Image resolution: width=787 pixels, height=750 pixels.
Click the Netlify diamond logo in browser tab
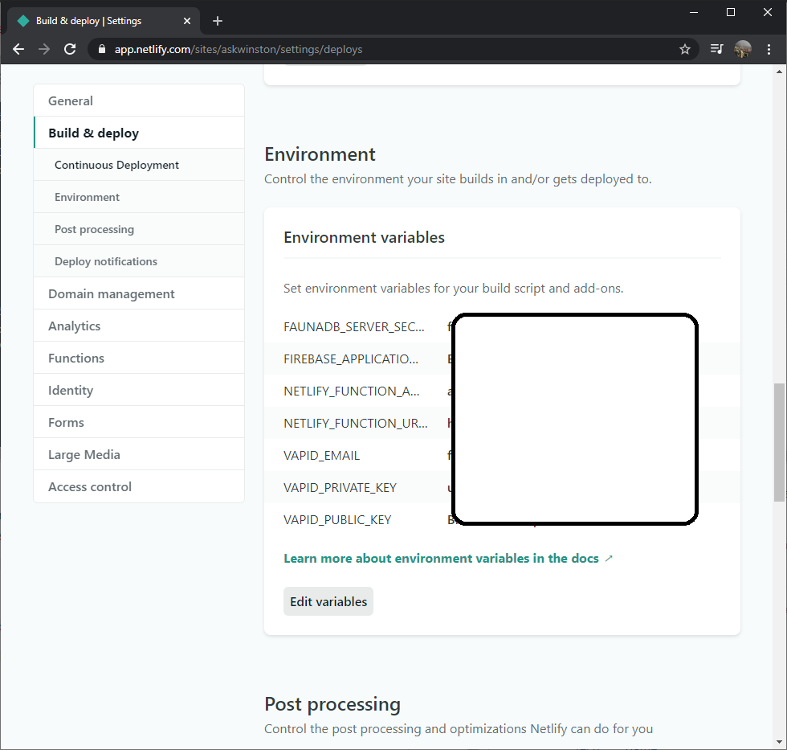tap(22, 20)
